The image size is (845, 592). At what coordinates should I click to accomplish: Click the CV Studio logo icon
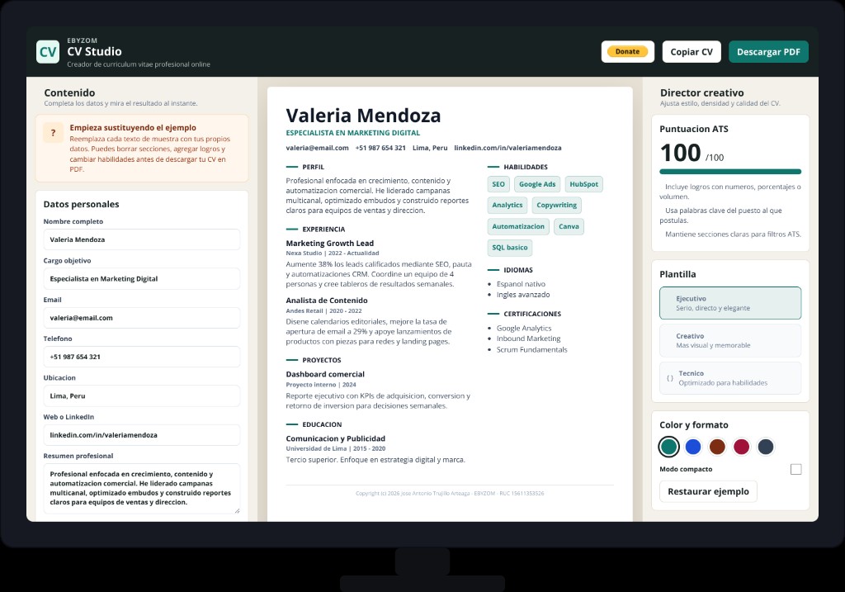47,52
